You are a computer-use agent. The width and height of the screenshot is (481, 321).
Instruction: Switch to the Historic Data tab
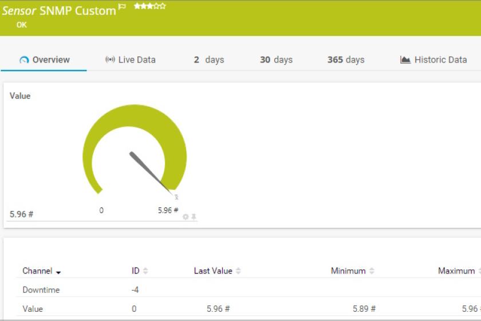433,60
